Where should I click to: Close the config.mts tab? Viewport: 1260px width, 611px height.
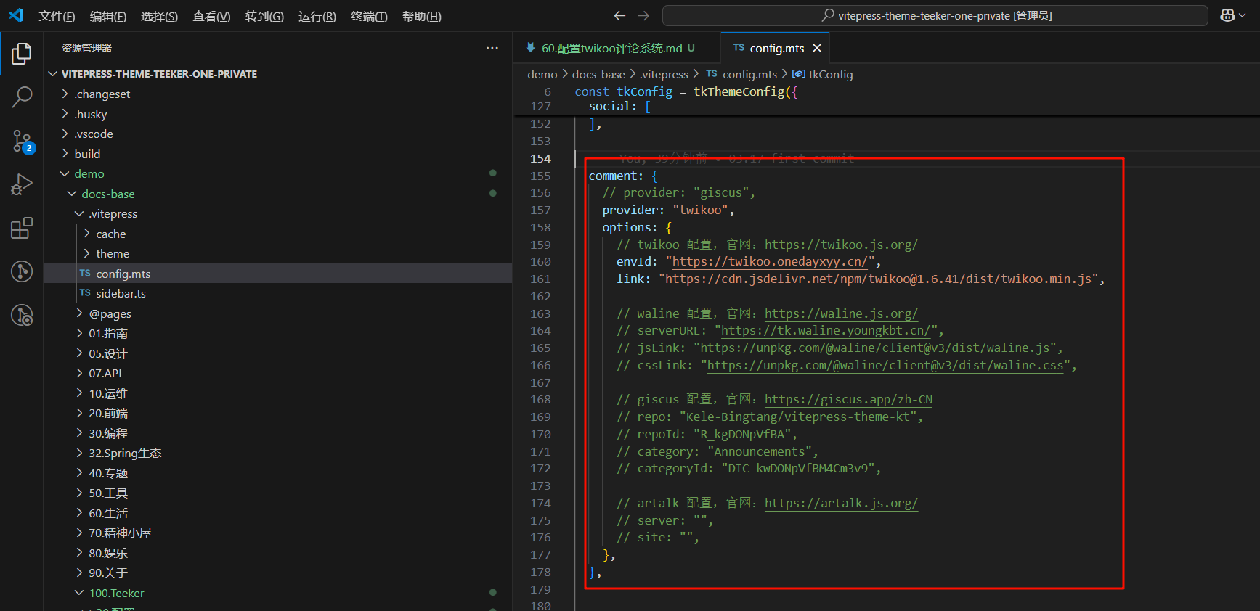pyautogui.click(x=817, y=48)
